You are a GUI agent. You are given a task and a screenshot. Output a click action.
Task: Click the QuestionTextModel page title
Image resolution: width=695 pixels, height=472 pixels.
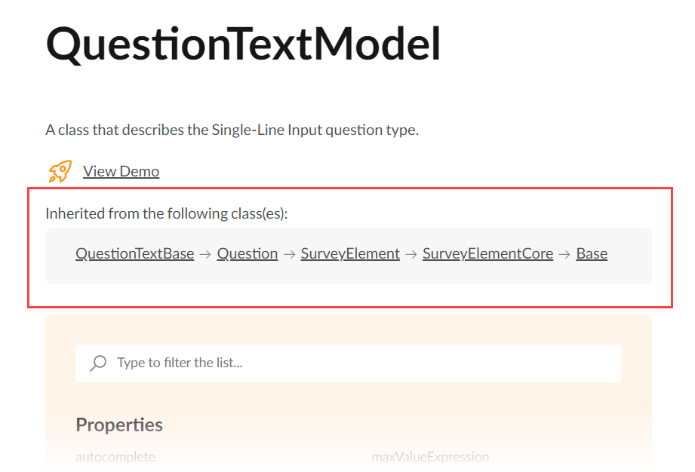pyautogui.click(x=243, y=44)
